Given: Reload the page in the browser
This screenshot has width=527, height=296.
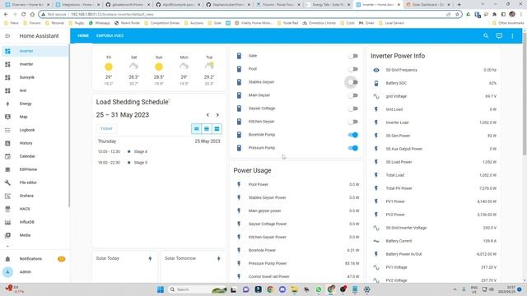Looking at the screenshot, I should [23, 15].
